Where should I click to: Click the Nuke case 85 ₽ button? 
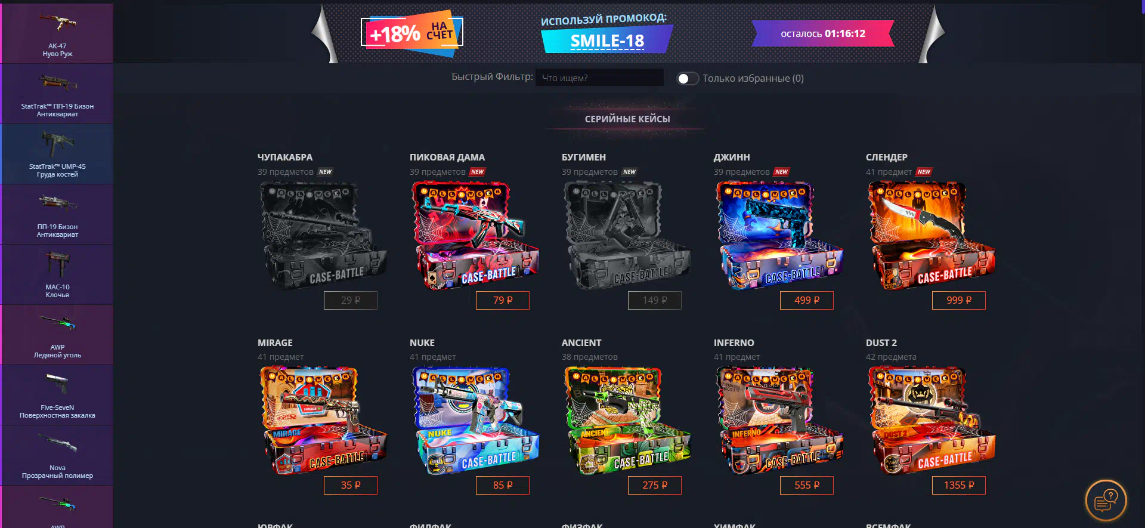(x=503, y=485)
